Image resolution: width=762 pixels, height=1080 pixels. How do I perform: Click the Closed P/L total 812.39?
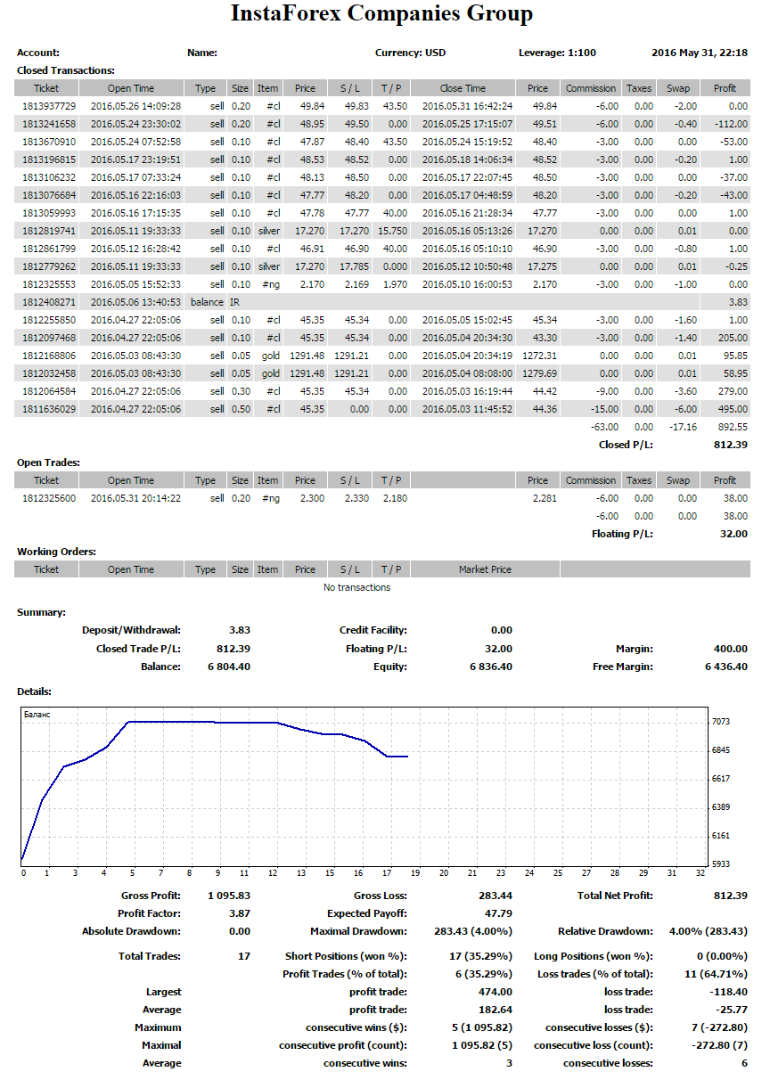point(731,444)
